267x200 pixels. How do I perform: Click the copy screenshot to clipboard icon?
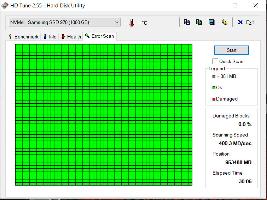pyautogui.click(x=199, y=22)
